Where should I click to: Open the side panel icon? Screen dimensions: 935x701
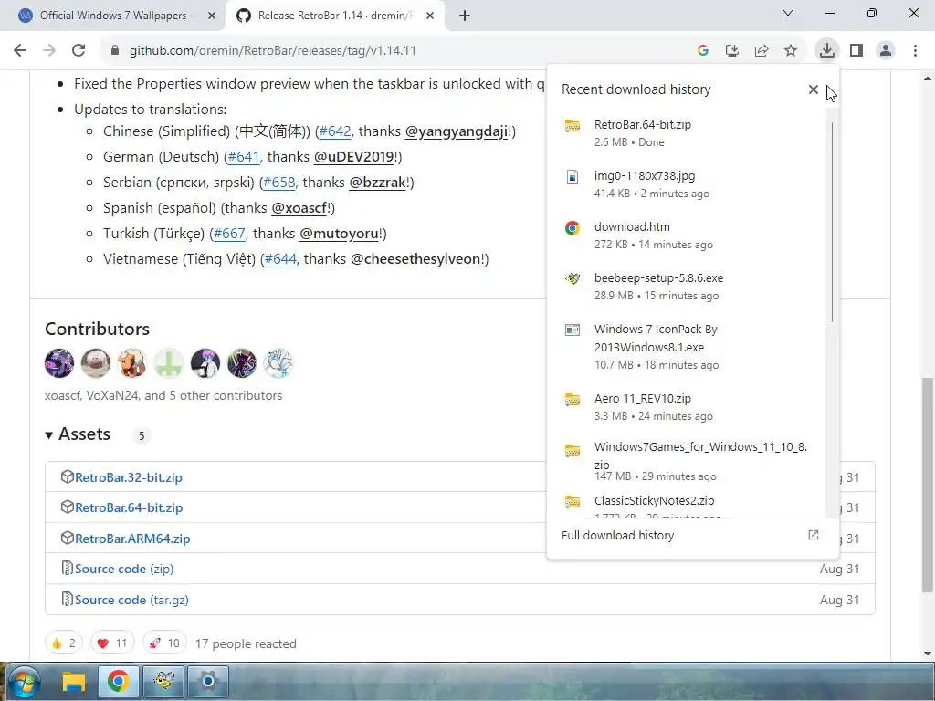click(856, 51)
